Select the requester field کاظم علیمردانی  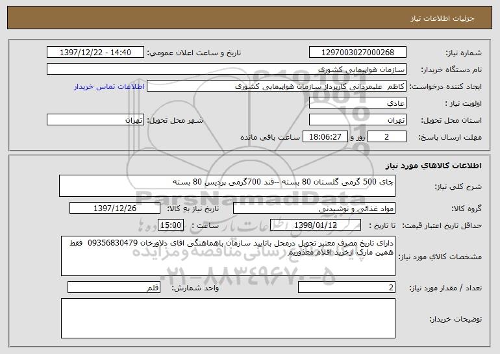click(x=277, y=86)
